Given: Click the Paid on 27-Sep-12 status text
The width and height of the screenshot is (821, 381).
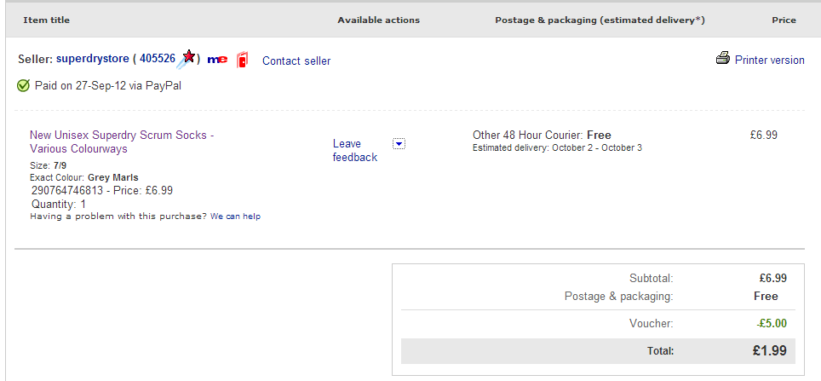Looking at the screenshot, I should (107, 85).
